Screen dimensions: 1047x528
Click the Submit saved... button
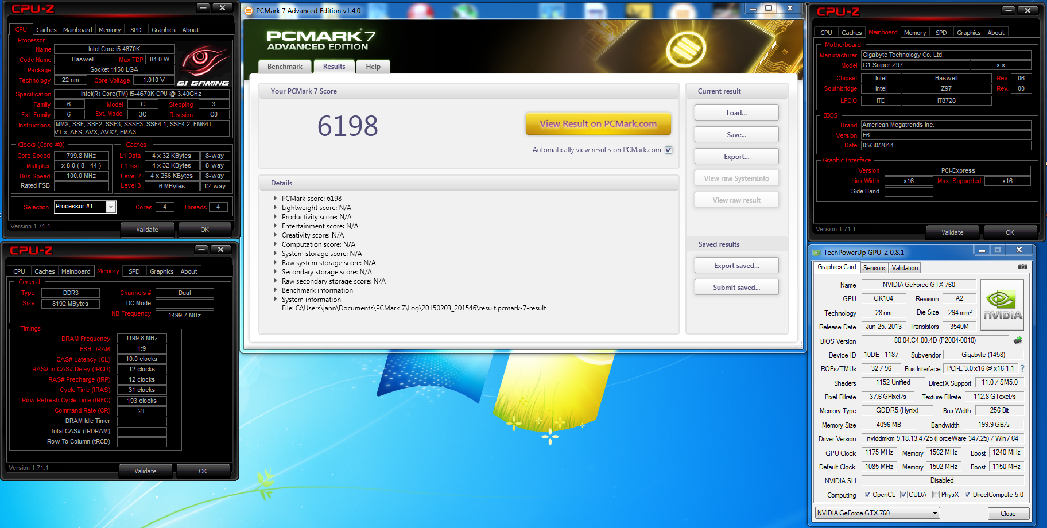[736, 288]
